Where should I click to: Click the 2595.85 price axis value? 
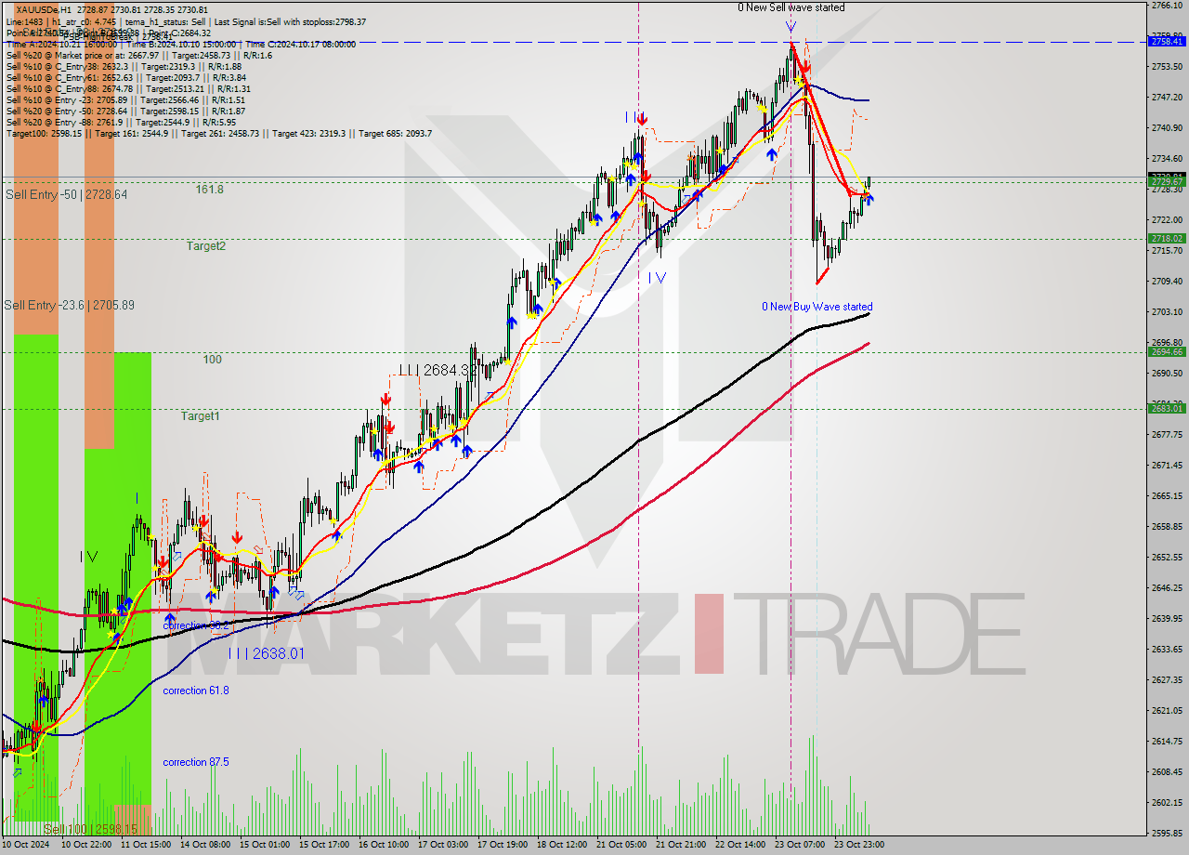coord(1168,833)
